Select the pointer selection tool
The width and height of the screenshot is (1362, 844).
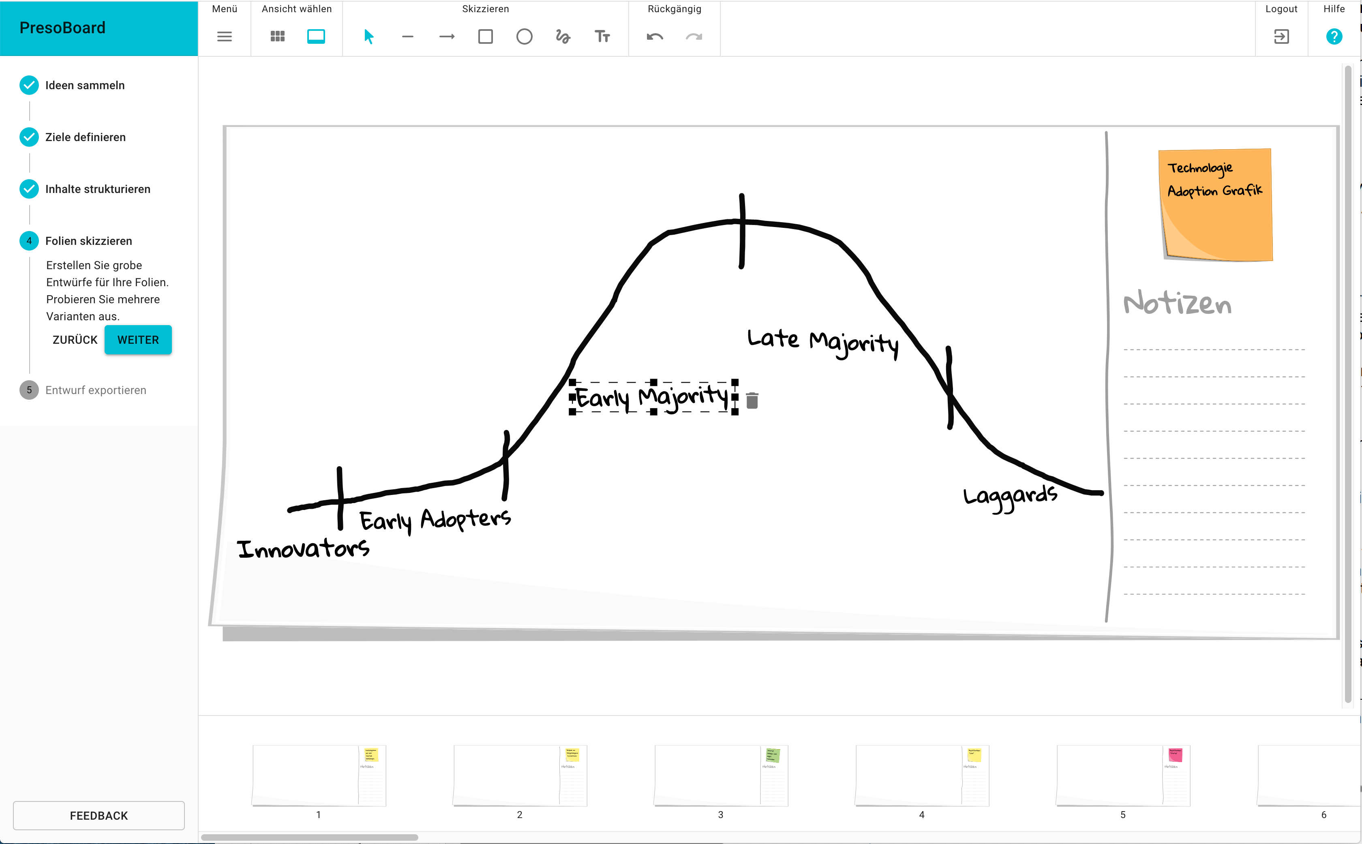pyautogui.click(x=368, y=37)
